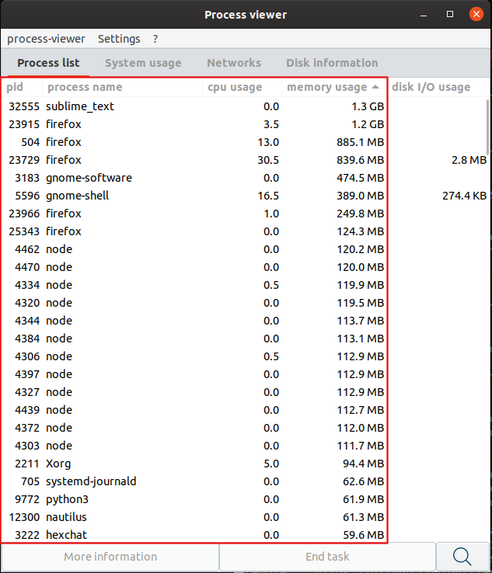Click the 885.1 MB memory value
Screen dimensions: 492x573
(x=361, y=142)
